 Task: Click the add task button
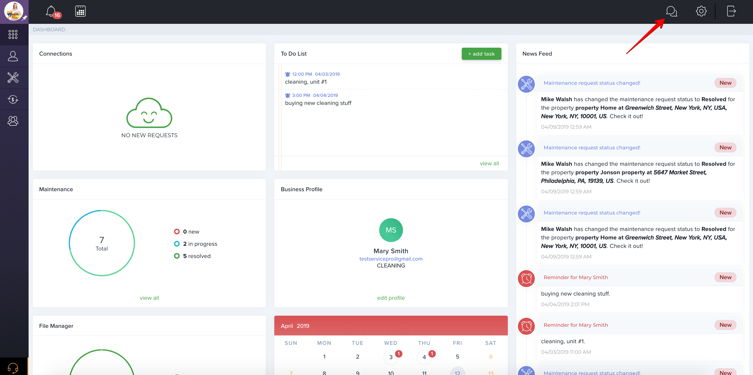pyautogui.click(x=481, y=54)
